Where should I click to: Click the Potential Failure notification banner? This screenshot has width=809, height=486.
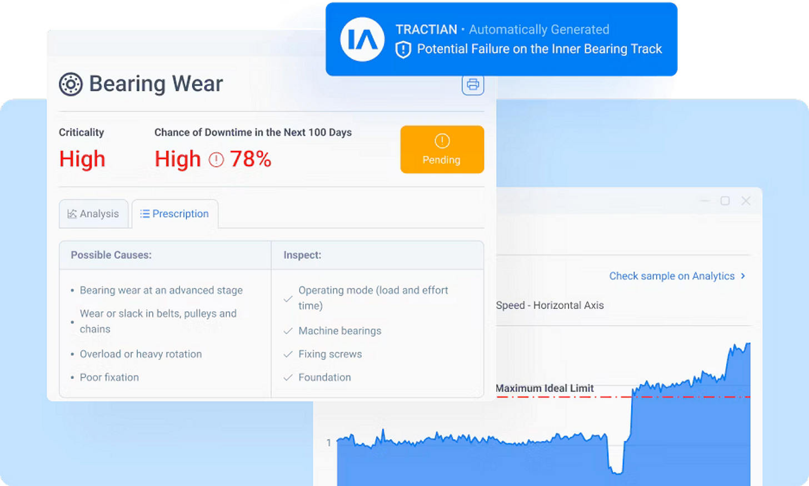[501, 39]
